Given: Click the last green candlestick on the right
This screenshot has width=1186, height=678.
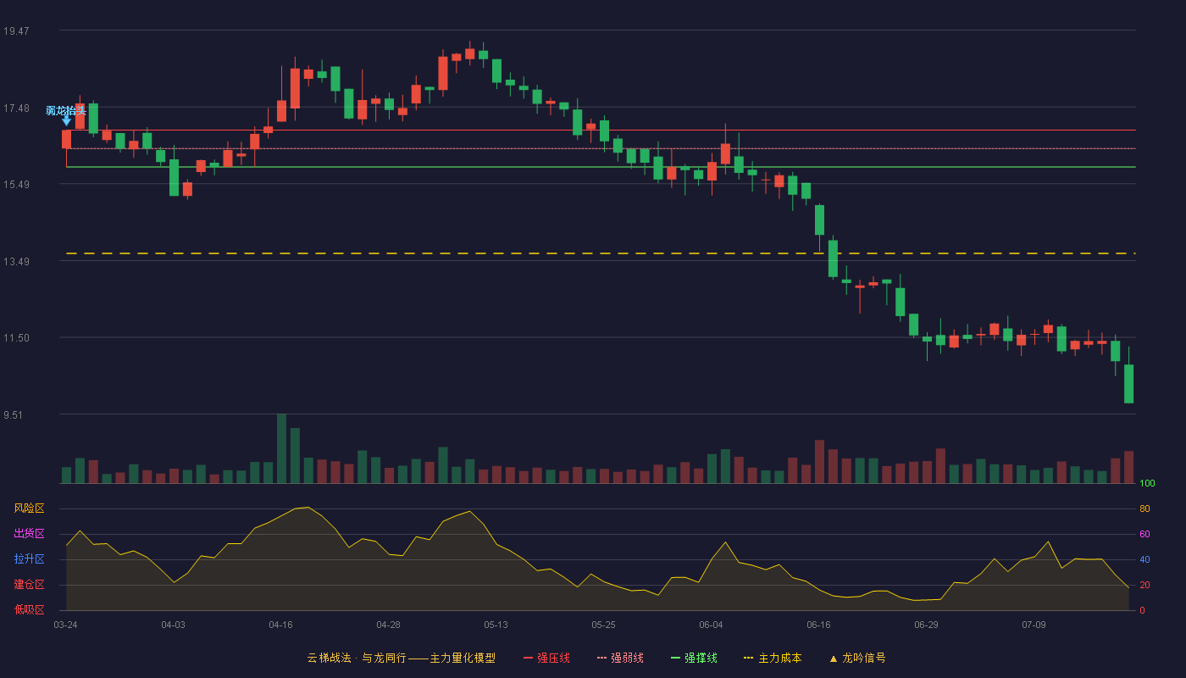Looking at the screenshot, I should coord(1128,383).
